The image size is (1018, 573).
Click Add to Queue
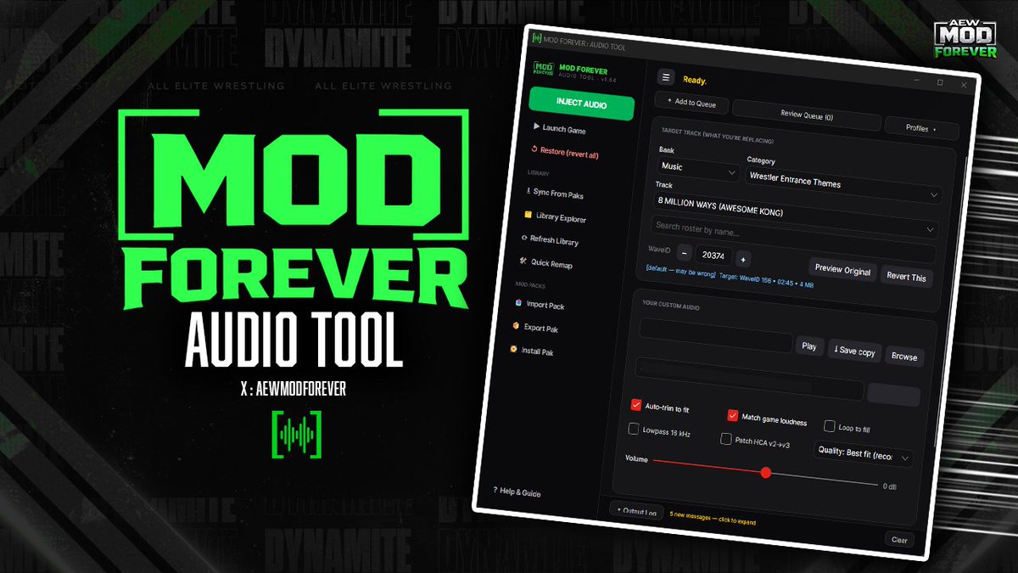(x=691, y=103)
